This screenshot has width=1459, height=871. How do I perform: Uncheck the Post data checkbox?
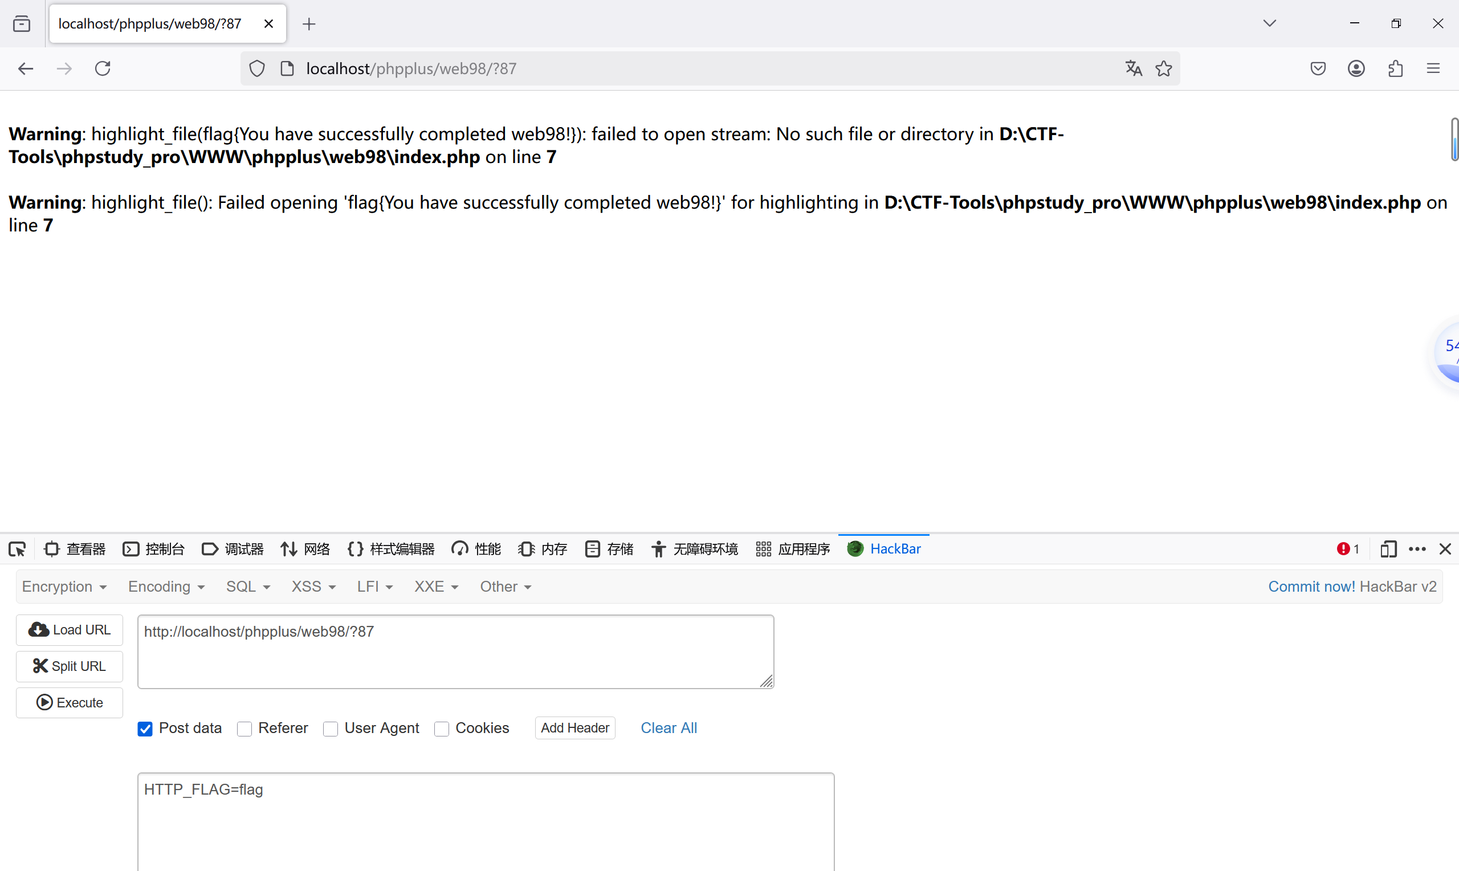145,728
